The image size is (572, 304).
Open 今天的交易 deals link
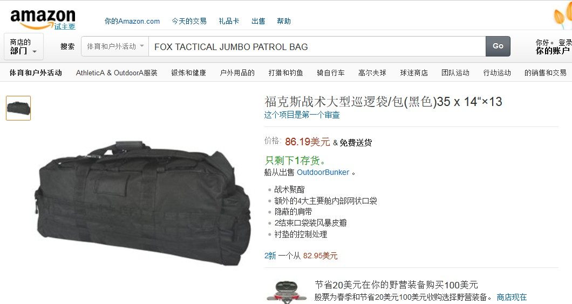pyautogui.click(x=189, y=21)
